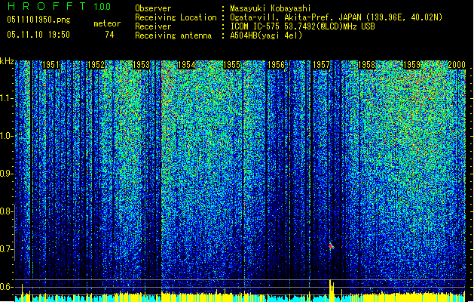Click the Receiving Location label
The width and height of the screenshot is (474, 302).
tap(176, 17)
